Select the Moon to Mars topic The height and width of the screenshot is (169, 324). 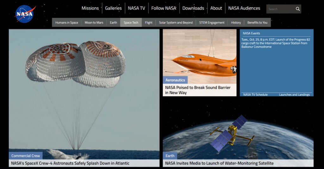point(94,23)
